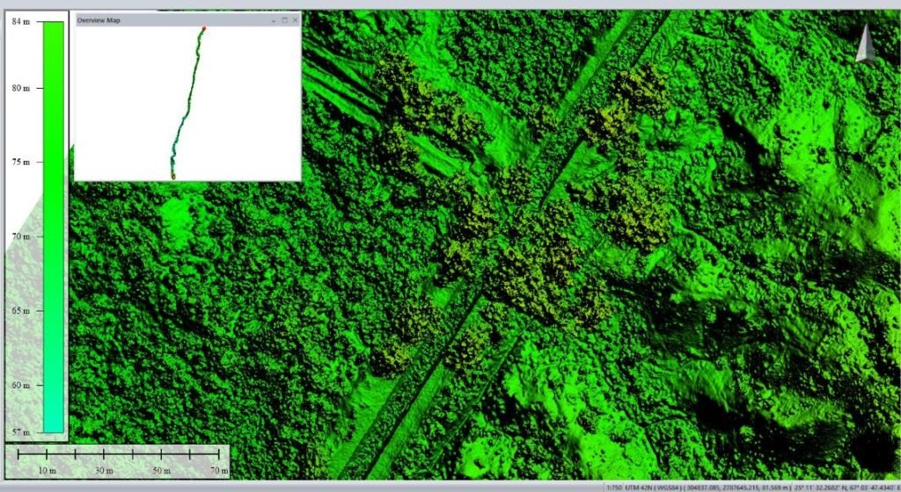
Task: Click the 75 m elevation legend label
Action: [x=21, y=163]
